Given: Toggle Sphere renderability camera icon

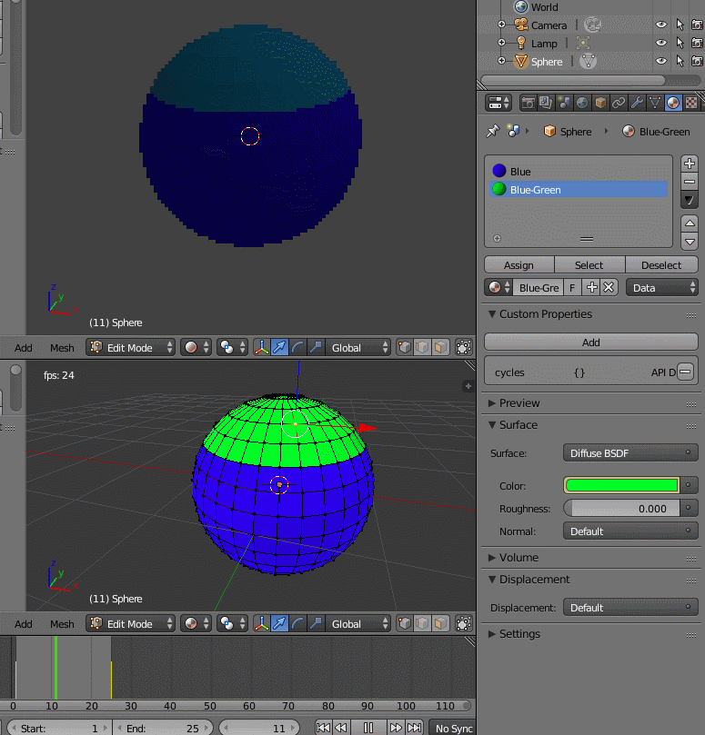Looking at the screenshot, I should coord(697,62).
